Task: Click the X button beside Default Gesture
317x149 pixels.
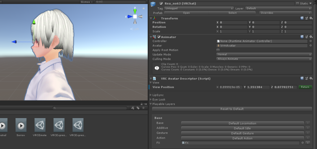Action: pos(307,133)
